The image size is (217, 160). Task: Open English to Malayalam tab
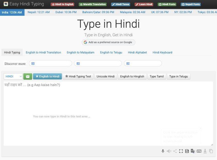tap(81, 52)
